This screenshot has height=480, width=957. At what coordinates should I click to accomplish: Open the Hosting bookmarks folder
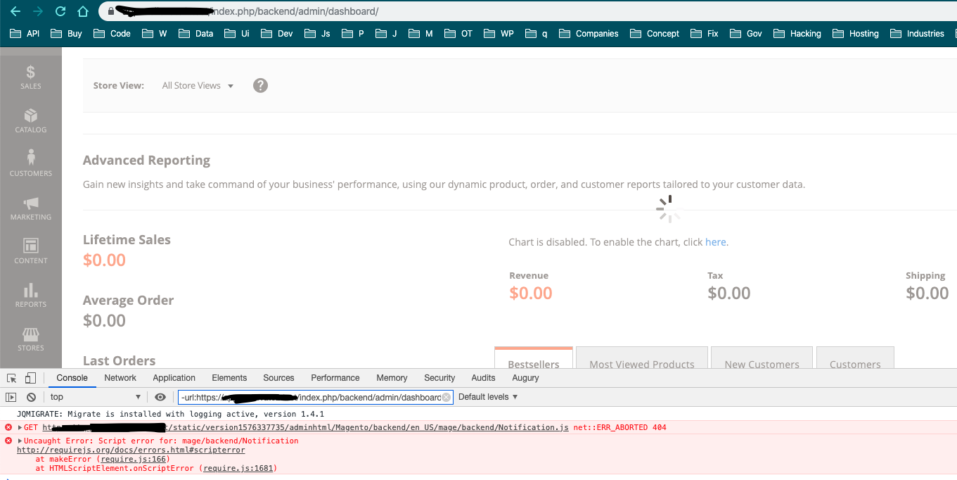click(856, 33)
